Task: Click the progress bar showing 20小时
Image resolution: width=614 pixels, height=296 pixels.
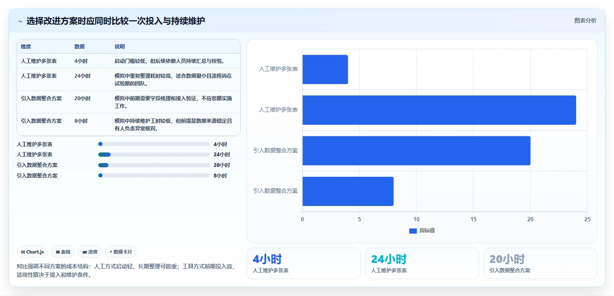Action: tap(154, 165)
